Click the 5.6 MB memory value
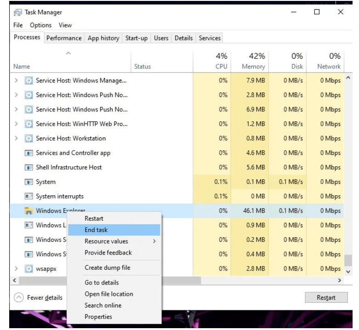This screenshot has width=359, height=330. pyautogui.click(x=256, y=167)
